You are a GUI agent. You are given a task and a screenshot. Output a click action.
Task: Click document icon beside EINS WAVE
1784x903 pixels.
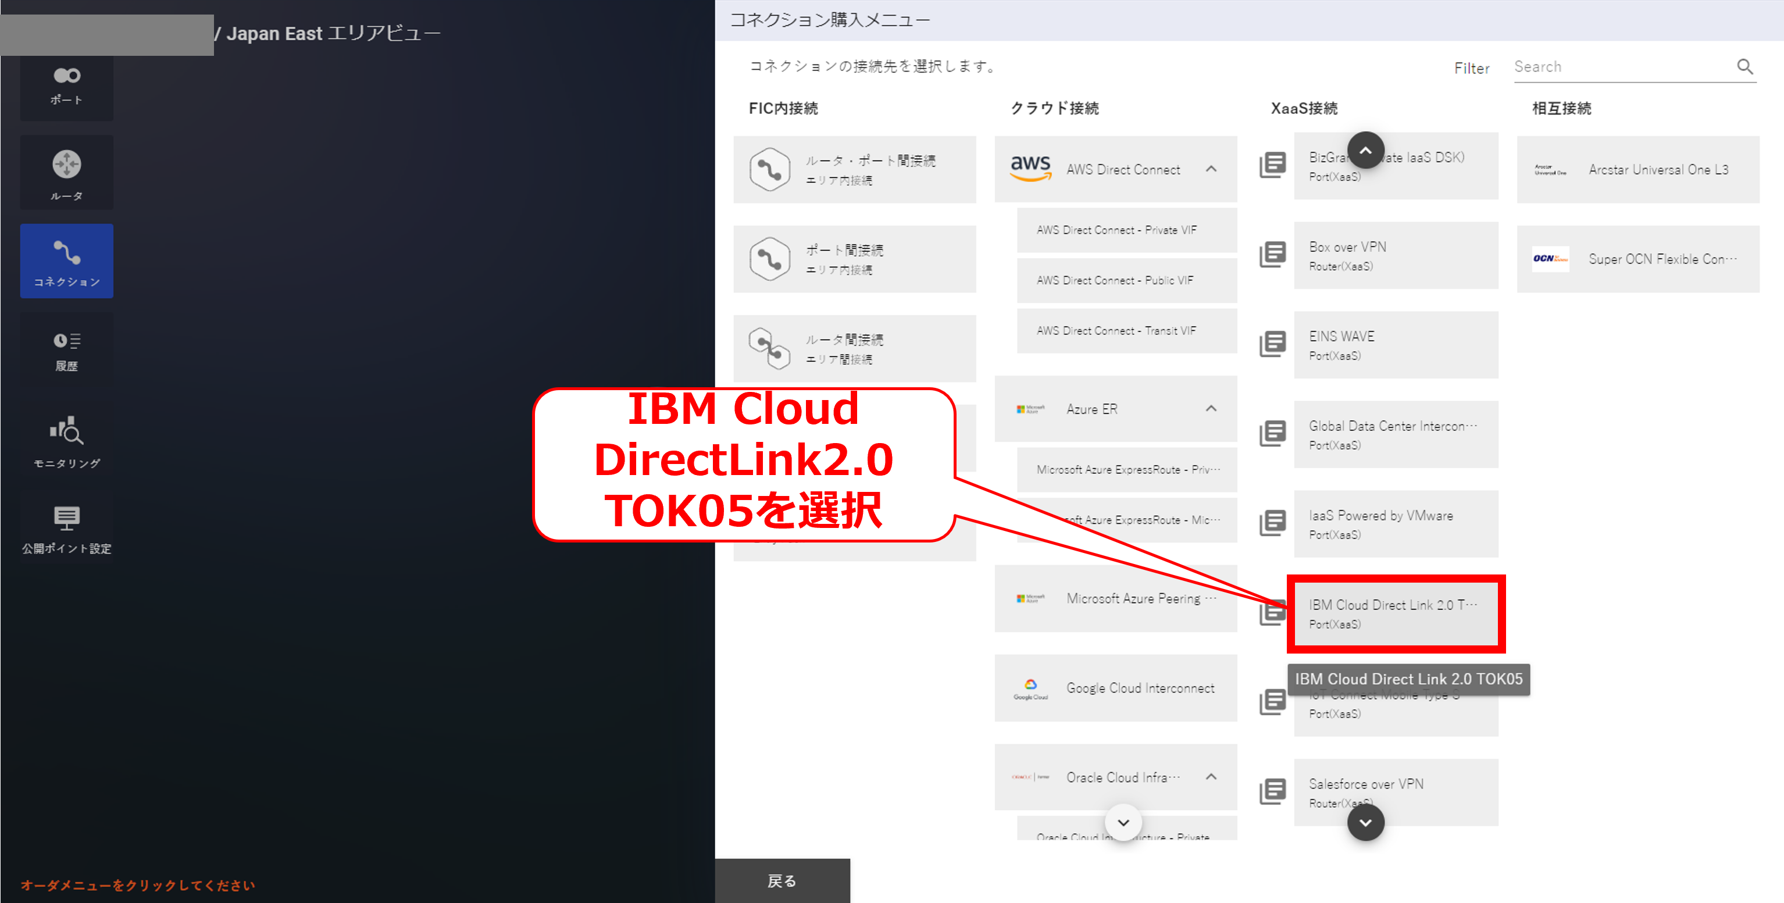click(1272, 344)
